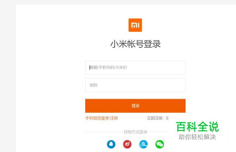Image resolution: width=236 pixels, height=152 pixels.
Task: Click the green 百科全说 watermark text
Action: [x=197, y=127]
